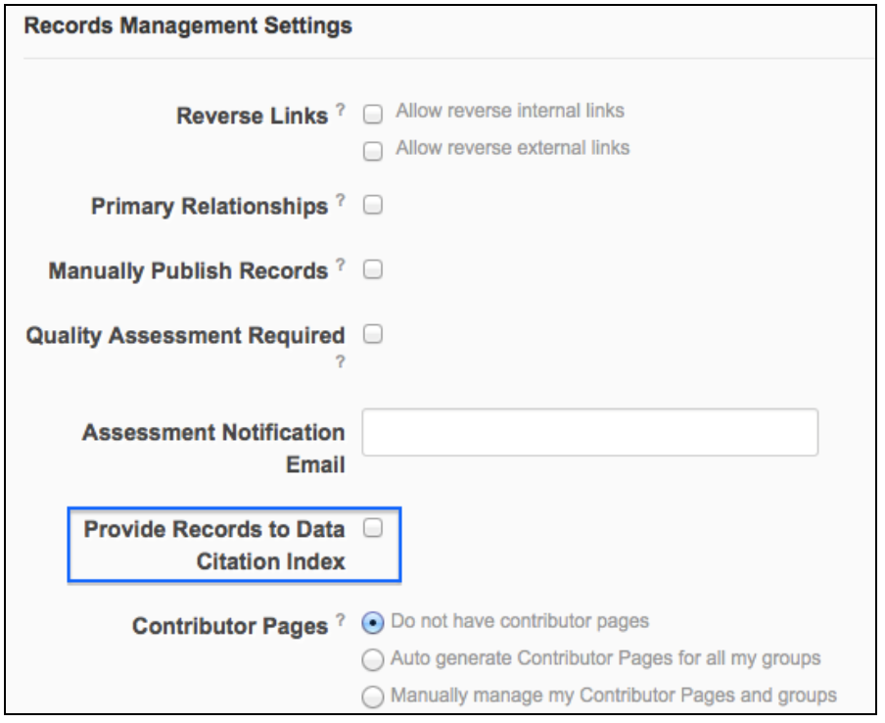The height and width of the screenshot is (723, 885).
Task: Click the Records Management Settings heading
Action: [187, 27]
